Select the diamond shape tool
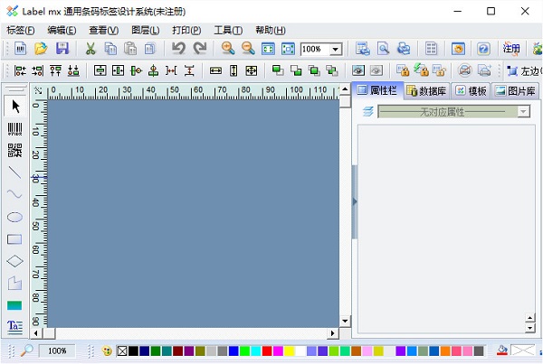The height and width of the screenshot is (364, 543). click(14, 261)
